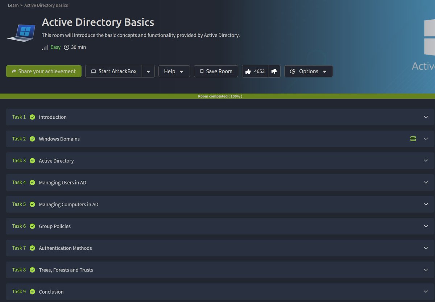Expand Task 8 Trees, Forests and Trusts chevron
Screen dimensions: 435x302
point(426,270)
